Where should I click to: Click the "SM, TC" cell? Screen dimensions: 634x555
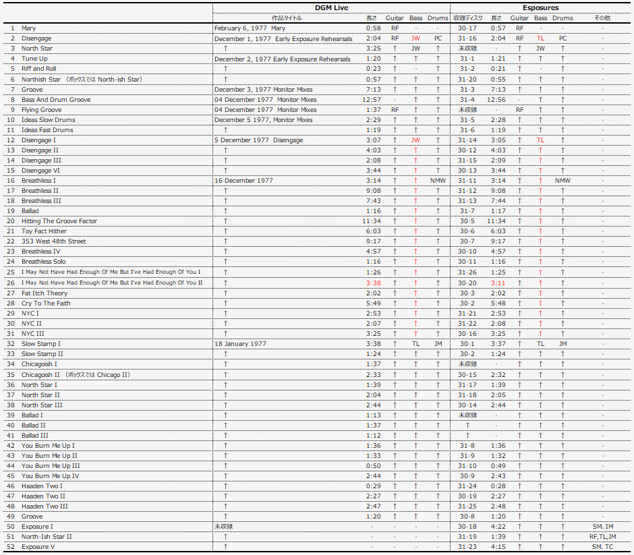point(602,546)
